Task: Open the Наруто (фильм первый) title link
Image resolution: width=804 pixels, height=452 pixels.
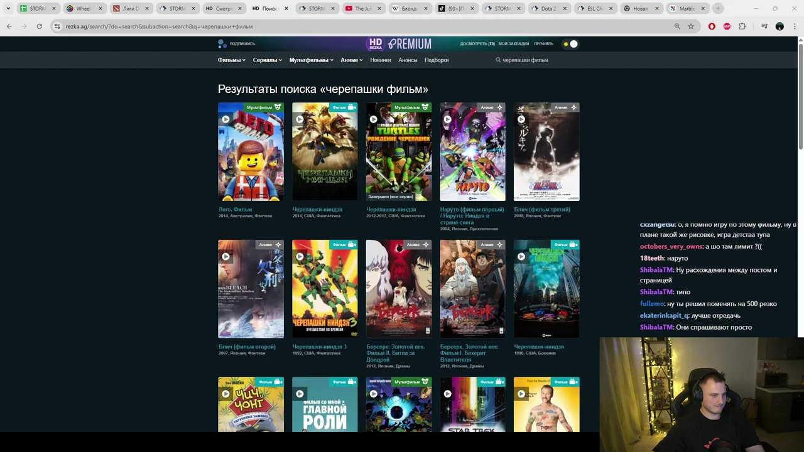Action: pyautogui.click(x=472, y=216)
